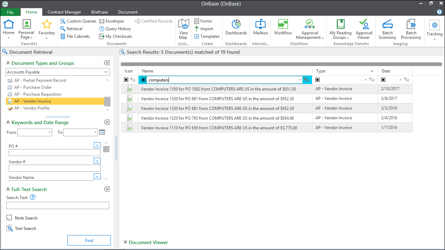
Task: Open the Mailbox
Action: point(261,27)
